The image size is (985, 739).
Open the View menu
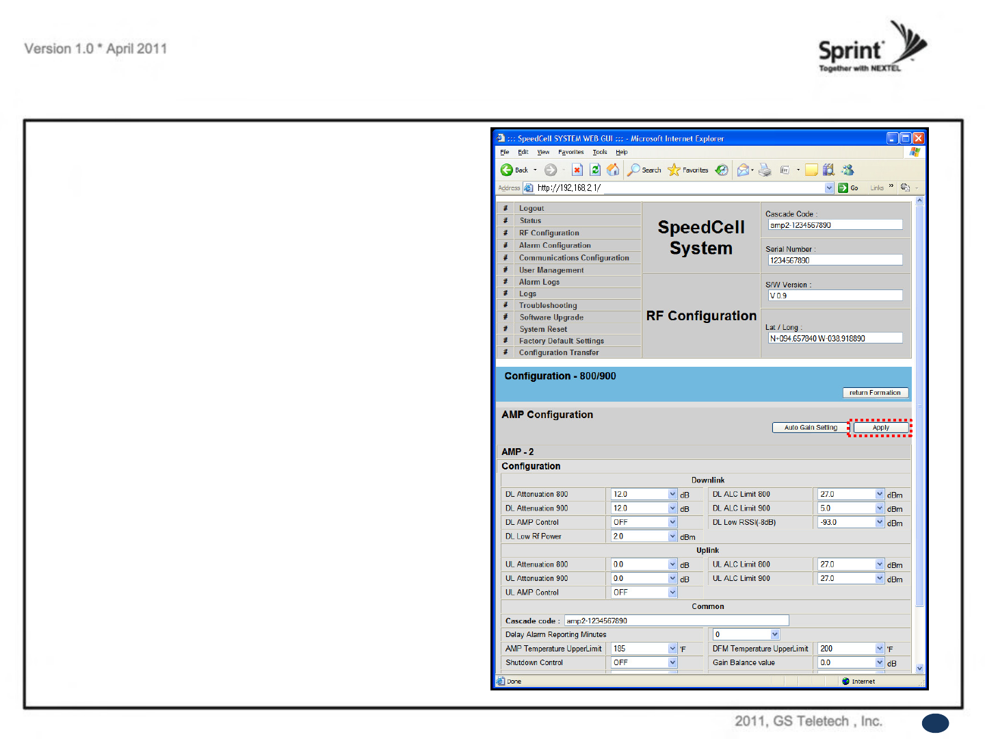pyautogui.click(x=543, y=152)
